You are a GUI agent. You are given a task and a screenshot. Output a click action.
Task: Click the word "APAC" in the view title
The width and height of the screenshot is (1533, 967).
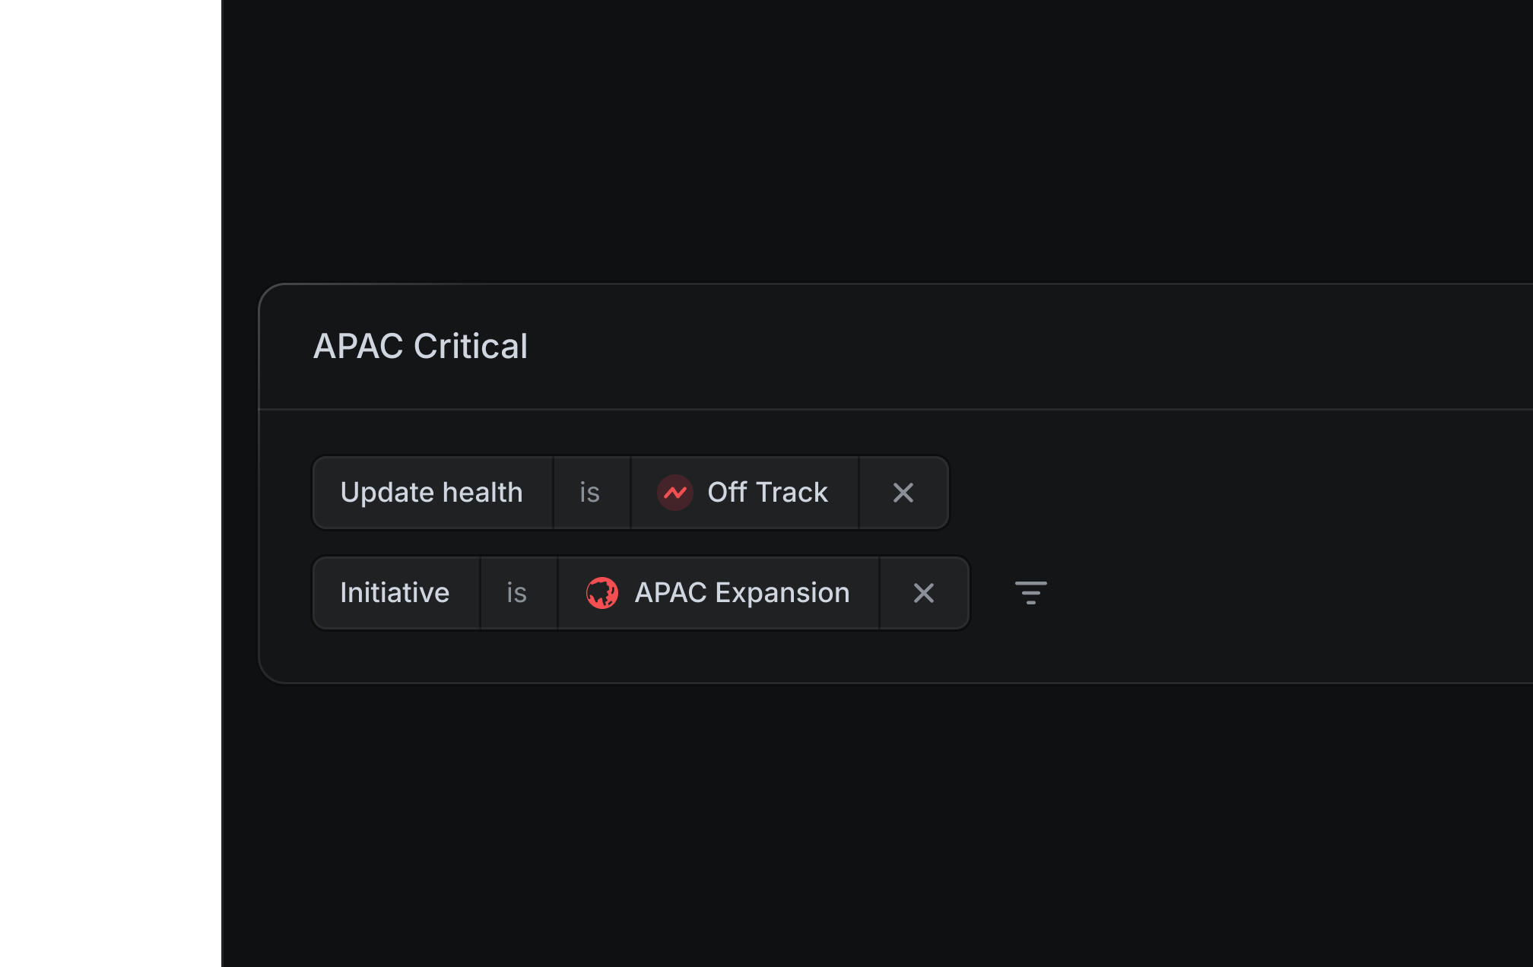[x=358, y=347]
